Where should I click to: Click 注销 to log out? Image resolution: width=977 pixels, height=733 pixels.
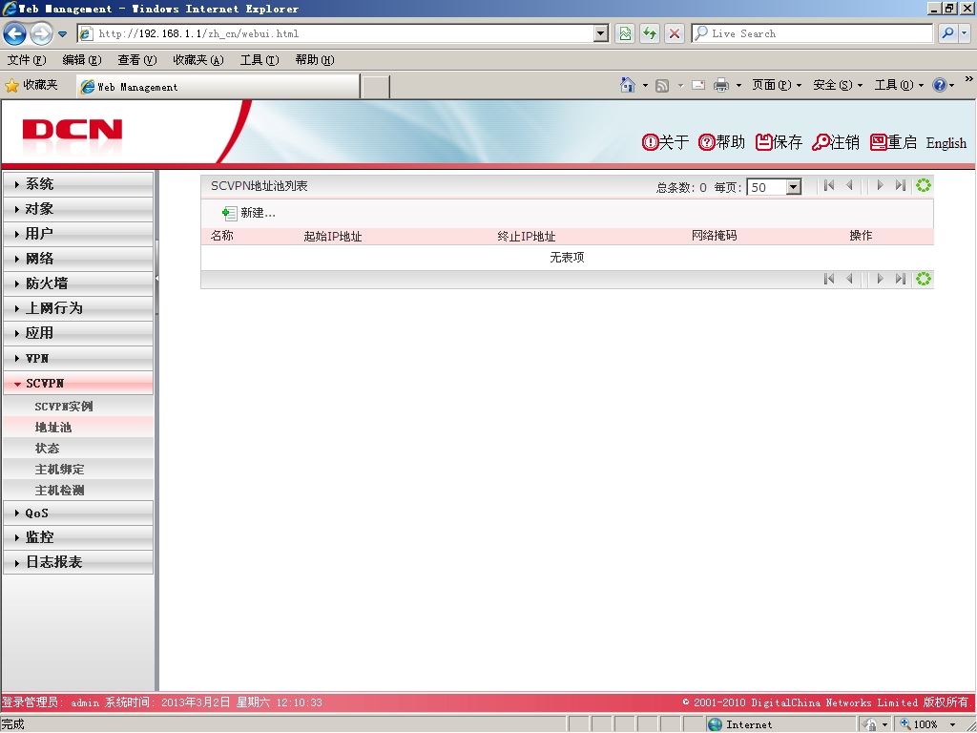click(836, 142)
